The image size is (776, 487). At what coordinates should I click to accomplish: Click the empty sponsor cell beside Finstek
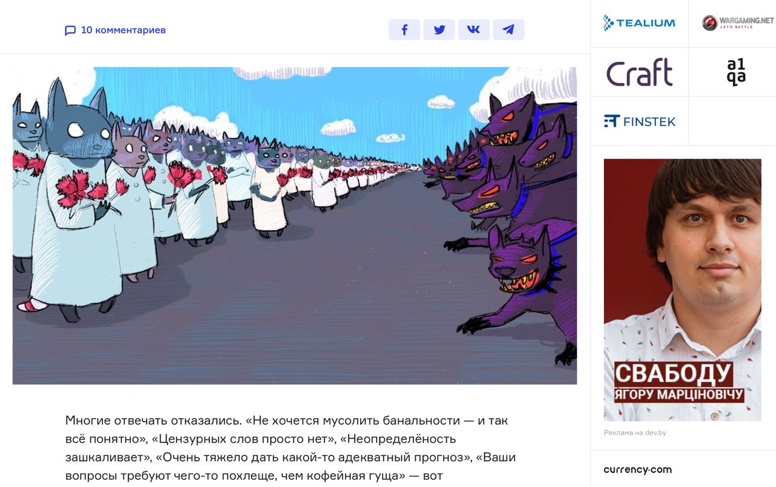click(732, 121)
